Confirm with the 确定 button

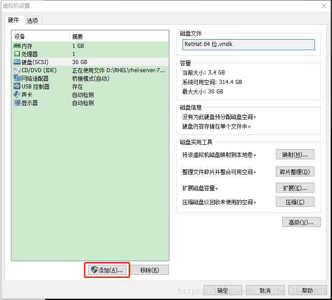pos(223,290)
